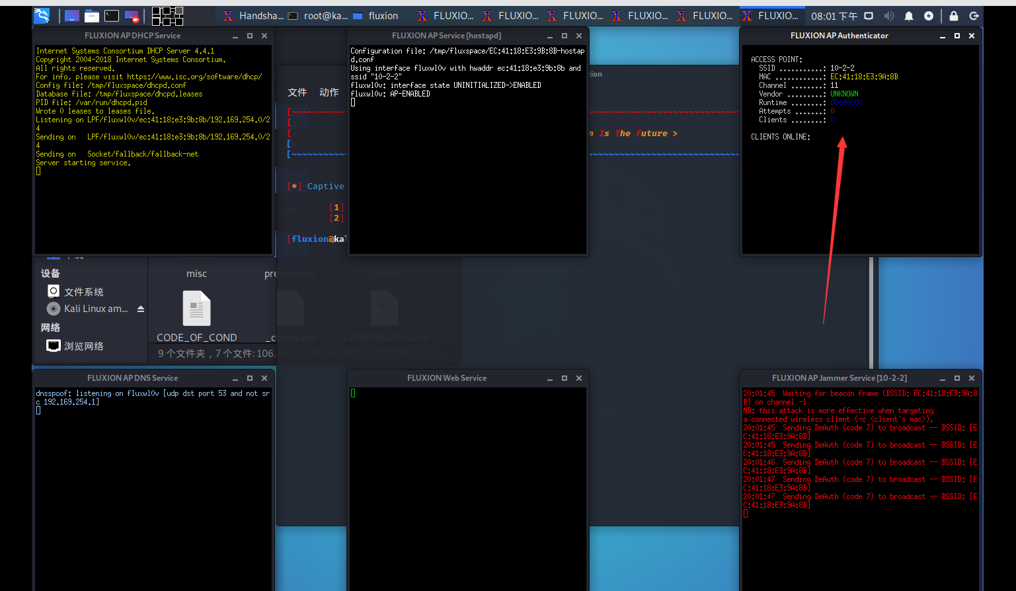Image resolution: width=1016 pixels, height=591 pixels.
Task: Close the FLUXION AP Jammer Service window
Action: coord(972,378)
